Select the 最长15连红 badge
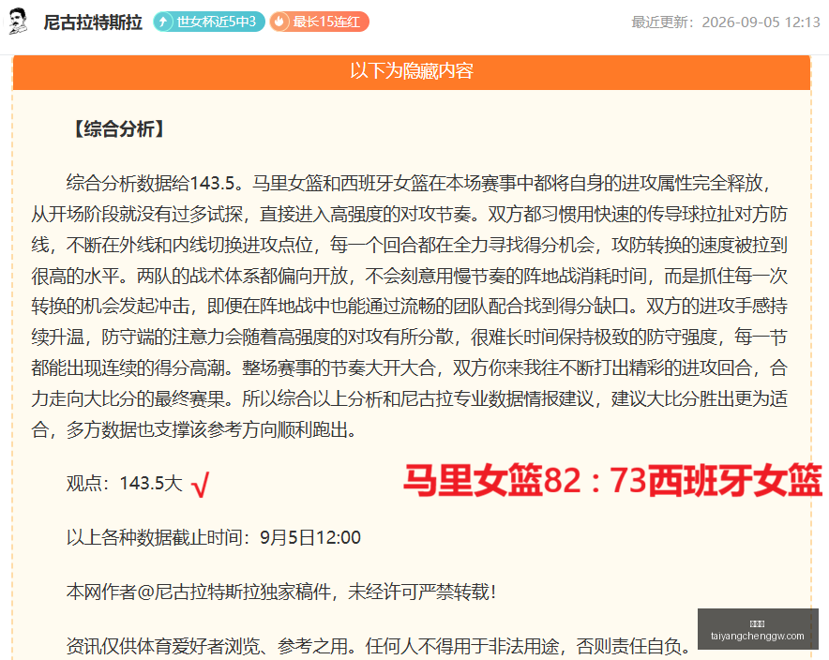The width and height of the screenshot is (829, 660). coord(320,22)
